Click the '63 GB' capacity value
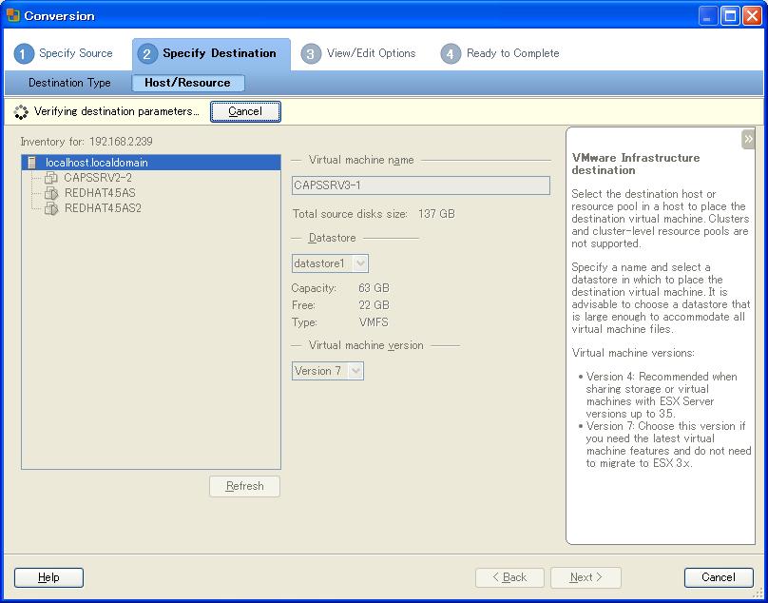The width and height of the screenshot is (768, 603). coord(374,288)
